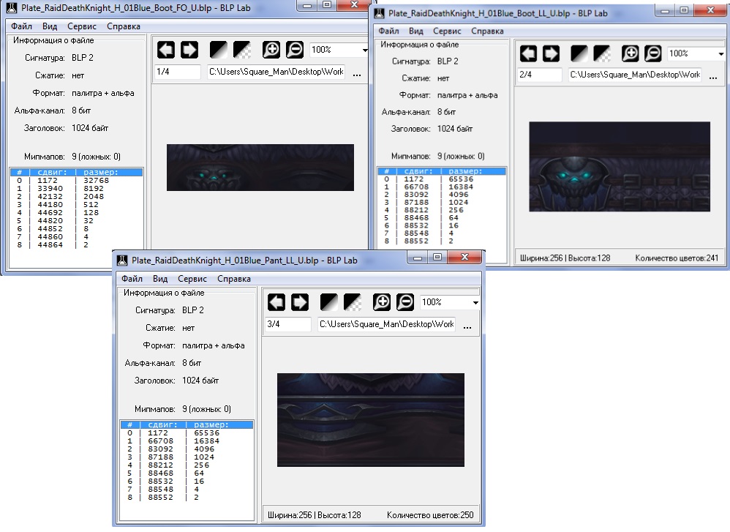Open the 100% zoom dropdown in Pant_LL_U window
The height and width of the screenshot is (532, 730).
(x=475, y=303)
